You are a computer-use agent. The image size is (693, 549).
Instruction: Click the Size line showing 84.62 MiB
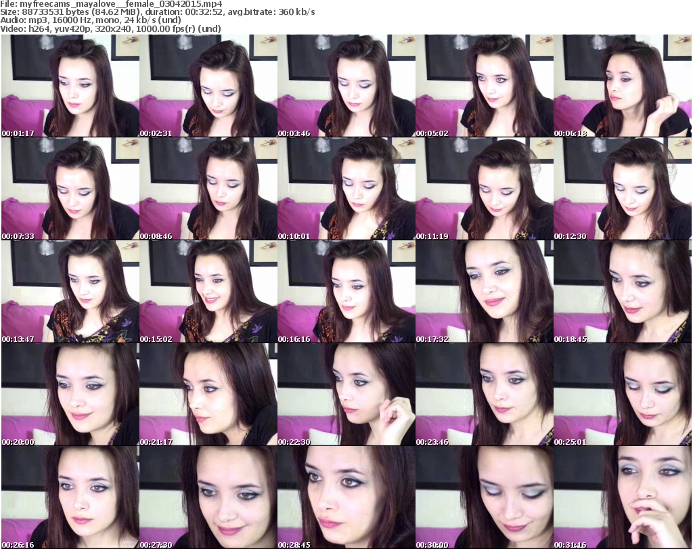[x=157, y=12]
